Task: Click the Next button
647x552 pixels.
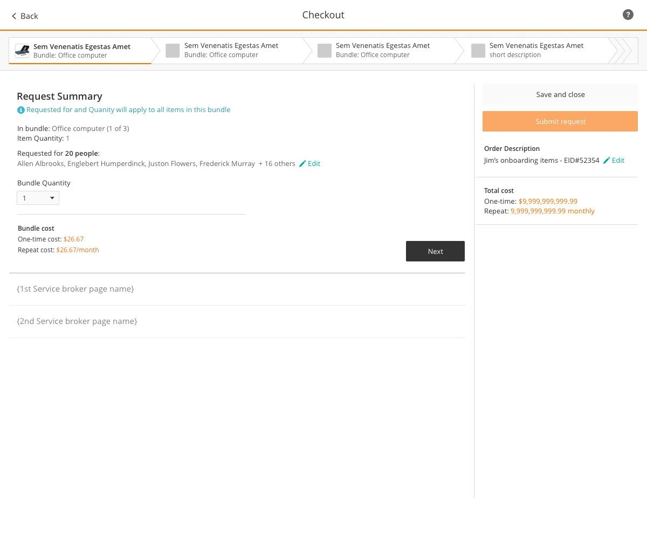Action: (x=435, y=251)
